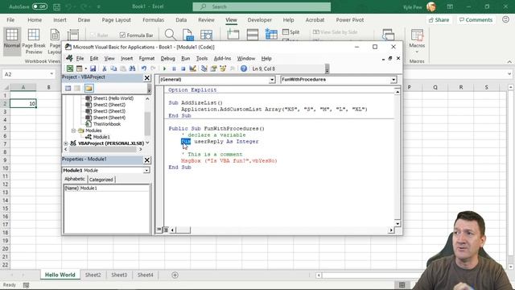Screen dimensions: 515x290
Task: Open the UserForm insert dropdown arrow
Action: pyautogui.click(x=86, y=68)
